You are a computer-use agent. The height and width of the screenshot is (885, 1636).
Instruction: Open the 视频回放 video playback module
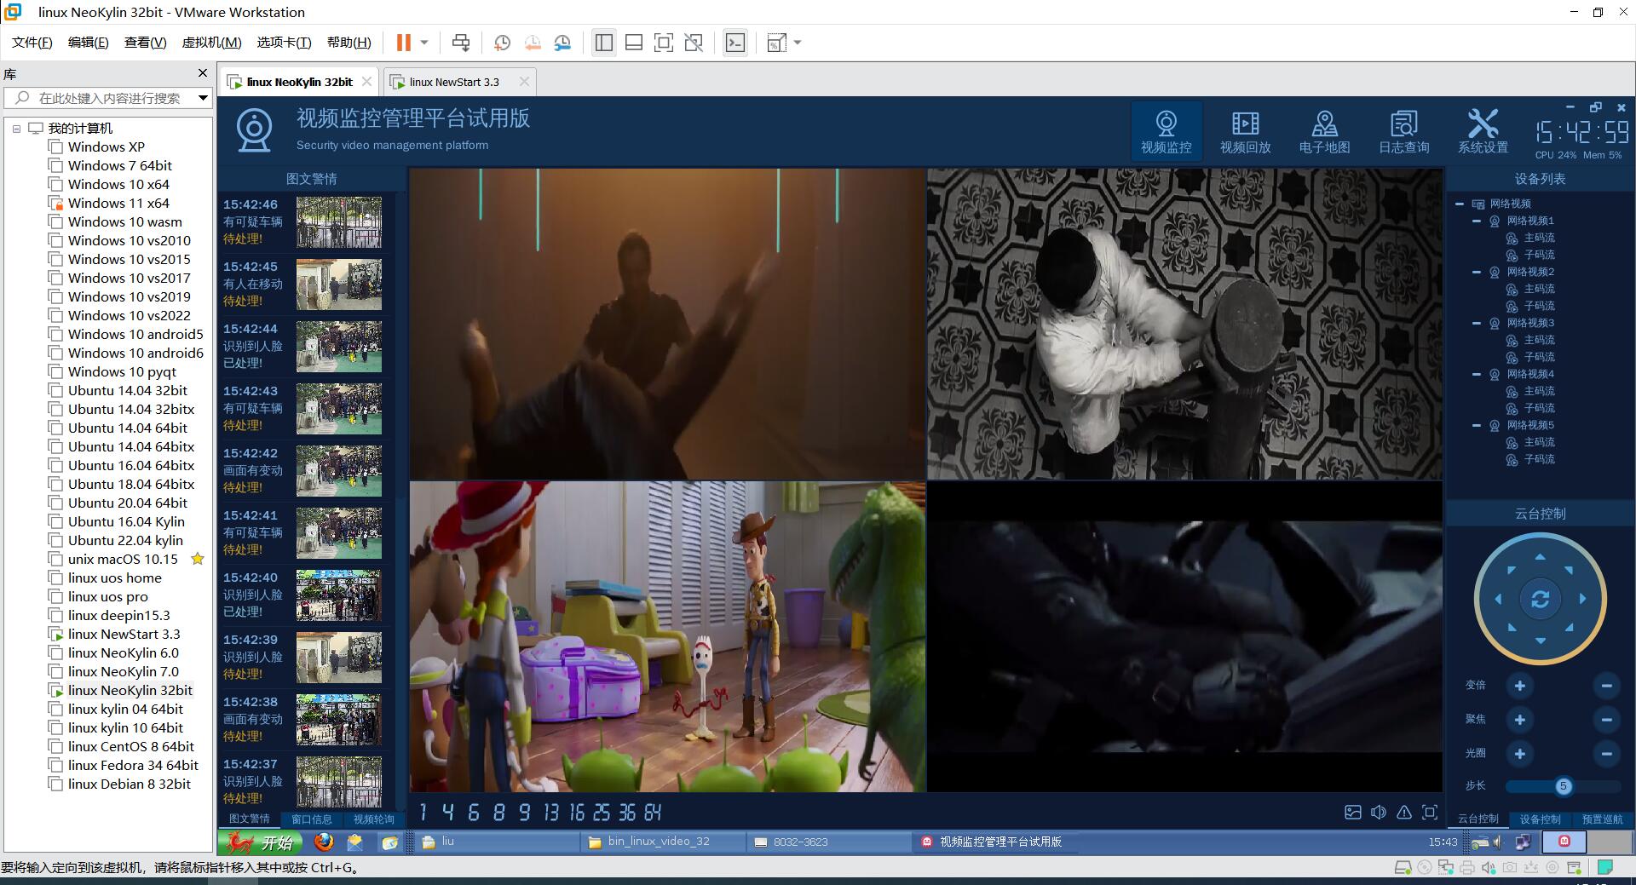click(x=1245, y=131)
